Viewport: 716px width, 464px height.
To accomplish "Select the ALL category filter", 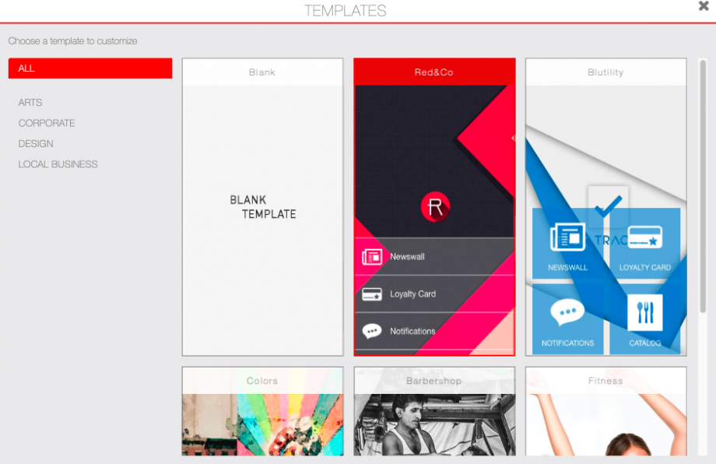I will 89,69.
